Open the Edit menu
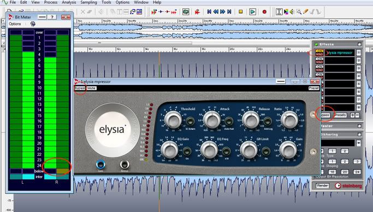Image resolution: width=373 pixels, height=212 pixels. (x=23, y=2)
